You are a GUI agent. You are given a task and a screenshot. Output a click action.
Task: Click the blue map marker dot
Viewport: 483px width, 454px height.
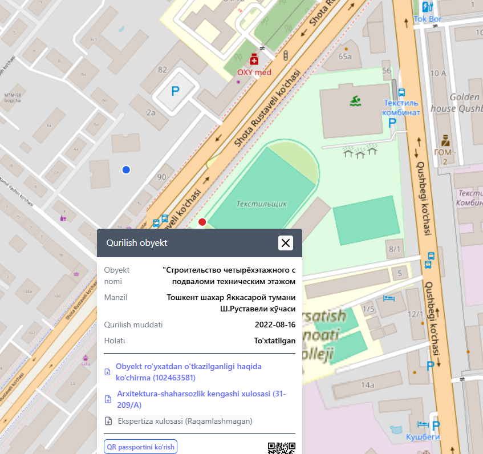click(x=126, y=170)
